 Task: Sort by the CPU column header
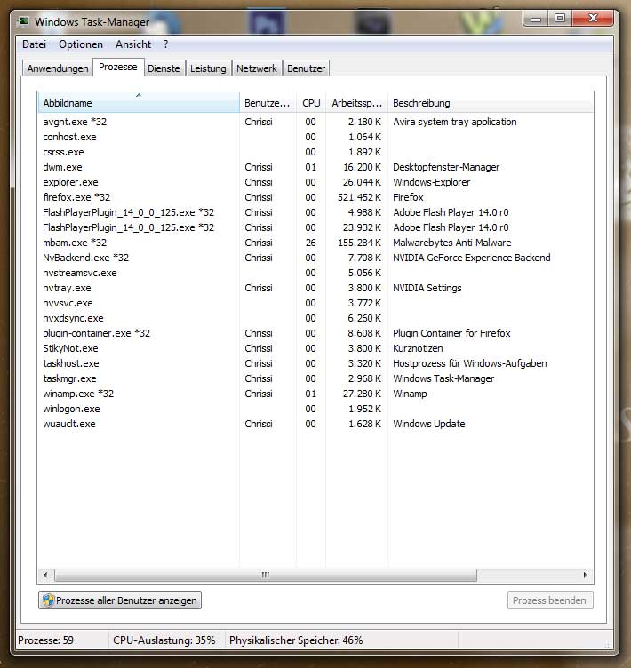[311, 103]
